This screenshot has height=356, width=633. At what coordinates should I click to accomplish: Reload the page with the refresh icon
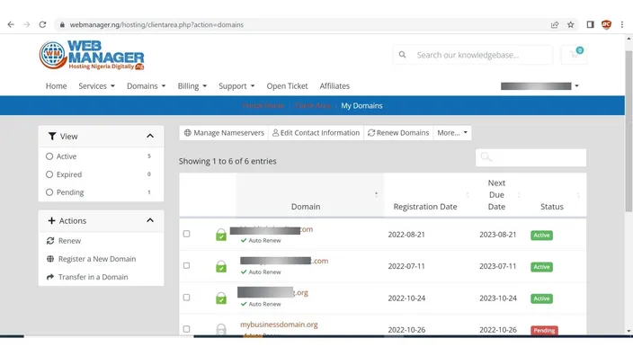coord(42,24)
